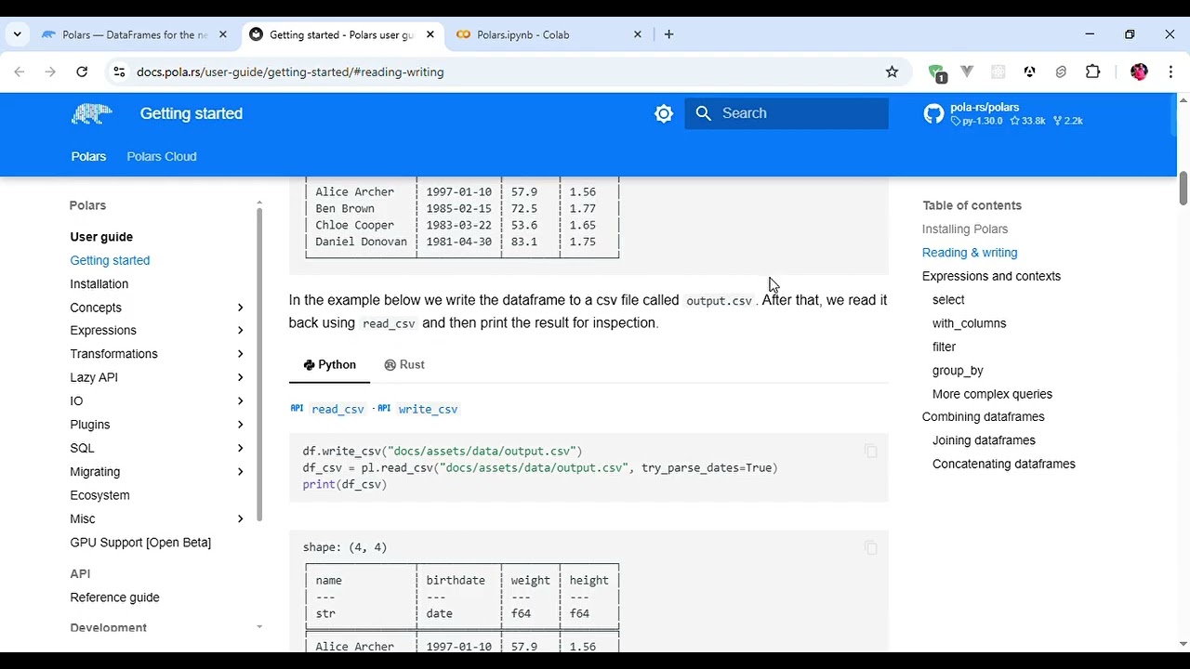Switch to the Polars DataFrames browser tab
Image resolution: width=1190 pixels, height=669 pixels.
(x=135, y=34)
